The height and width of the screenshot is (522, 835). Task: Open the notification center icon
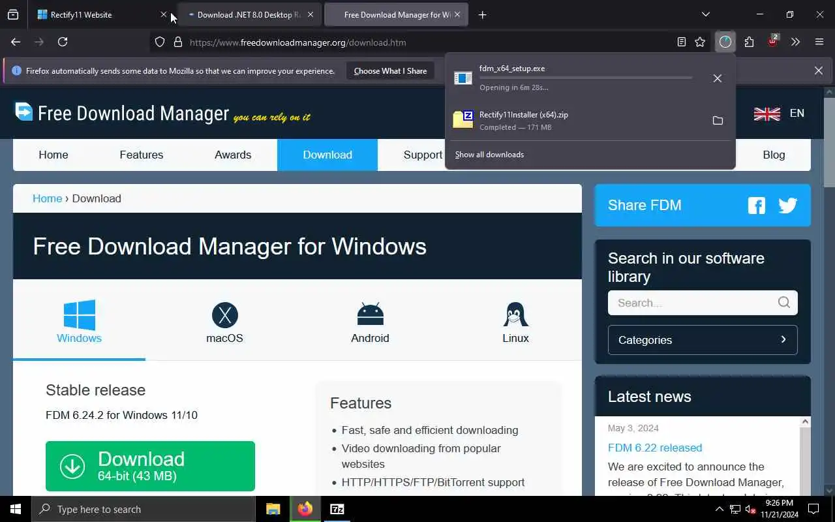(813, 509)
